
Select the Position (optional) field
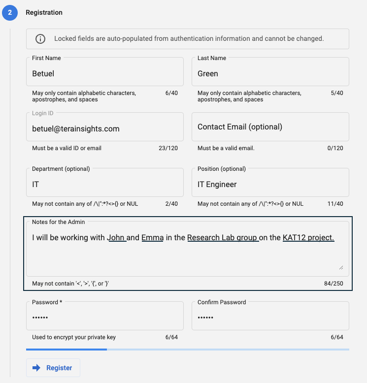coord(270,184)
